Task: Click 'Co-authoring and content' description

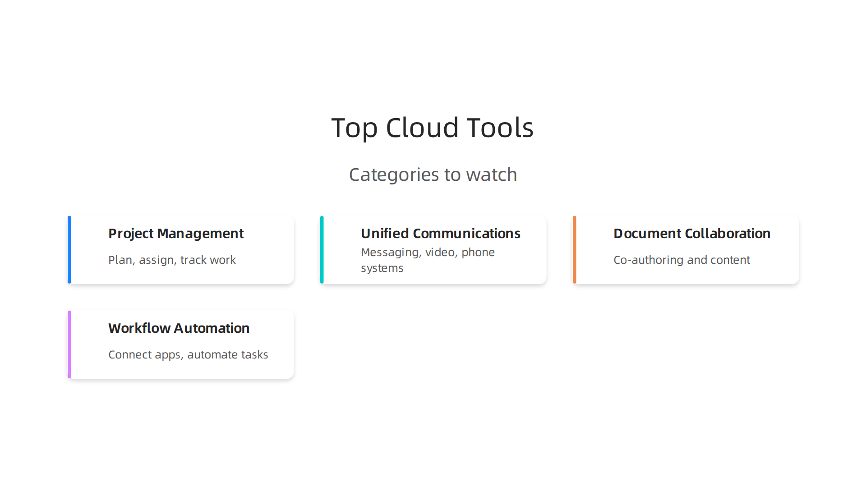Action: point(682,260)
